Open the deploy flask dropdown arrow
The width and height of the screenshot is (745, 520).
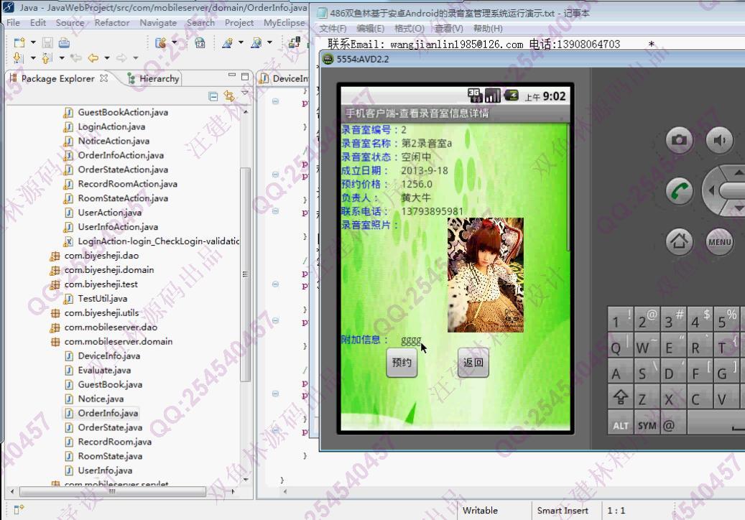pos(269,43)
